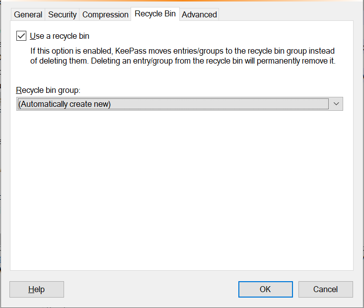Show the Advanced tab

click(199, 14)
